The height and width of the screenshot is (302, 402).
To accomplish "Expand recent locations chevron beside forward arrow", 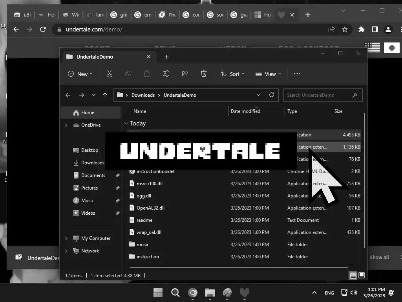I will click(93, 95).
